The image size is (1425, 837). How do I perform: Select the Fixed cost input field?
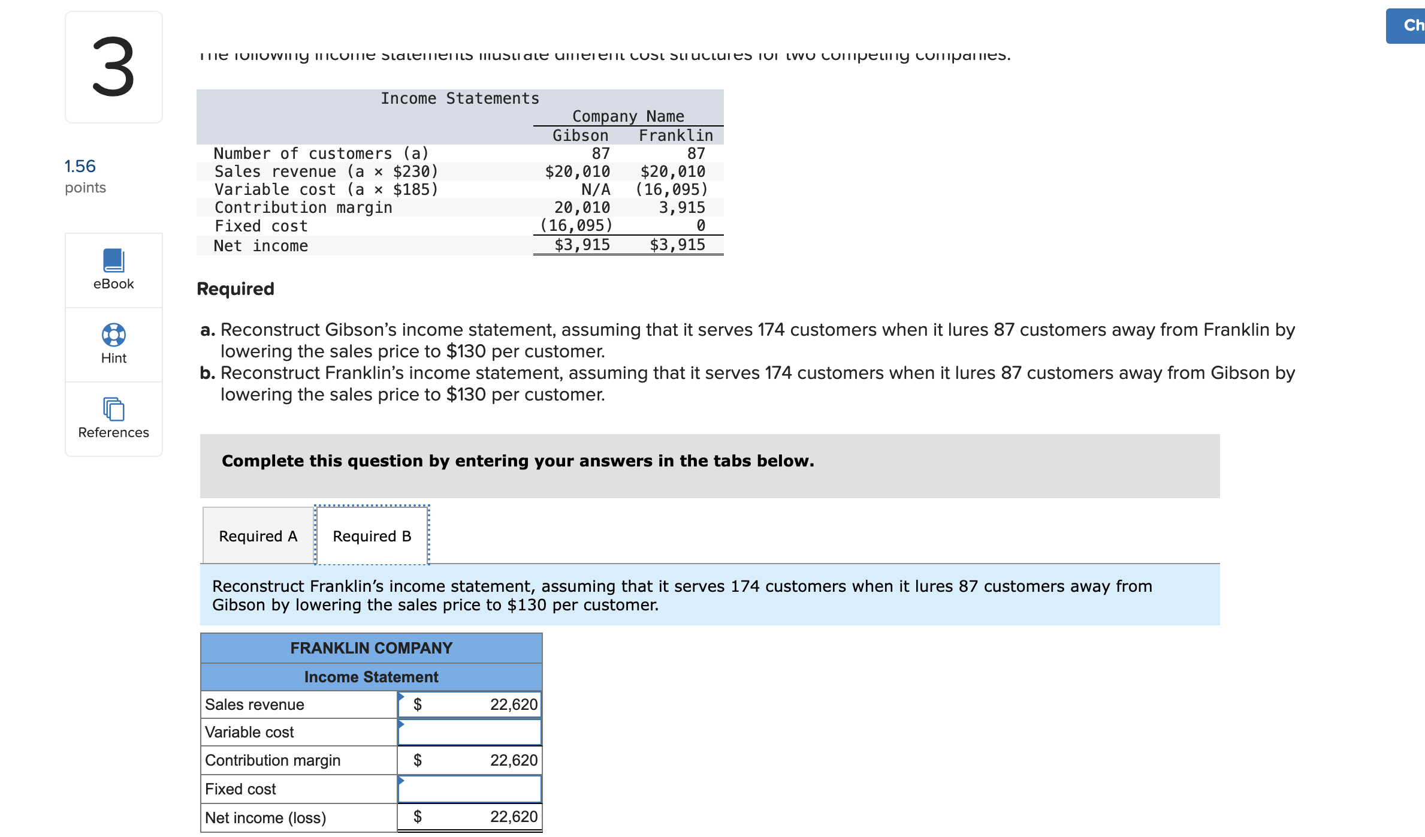tap(469, 788)
